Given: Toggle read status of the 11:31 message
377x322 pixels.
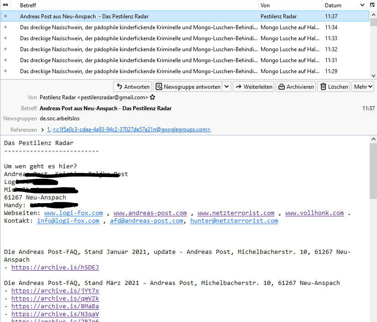Looking at the screenshot, I should 5,60.
